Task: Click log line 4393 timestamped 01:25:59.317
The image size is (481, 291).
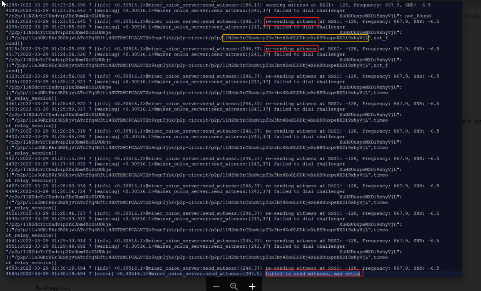Action: [x=175, y=109]
